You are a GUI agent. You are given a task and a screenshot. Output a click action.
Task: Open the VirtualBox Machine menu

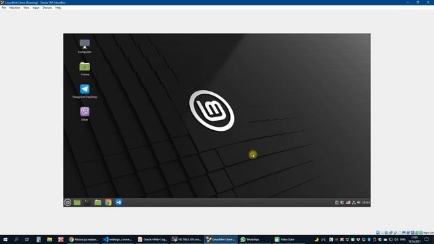point(15,7)
